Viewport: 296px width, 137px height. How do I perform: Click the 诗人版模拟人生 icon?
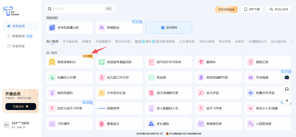pyautogui.click(x=151, y=109)
